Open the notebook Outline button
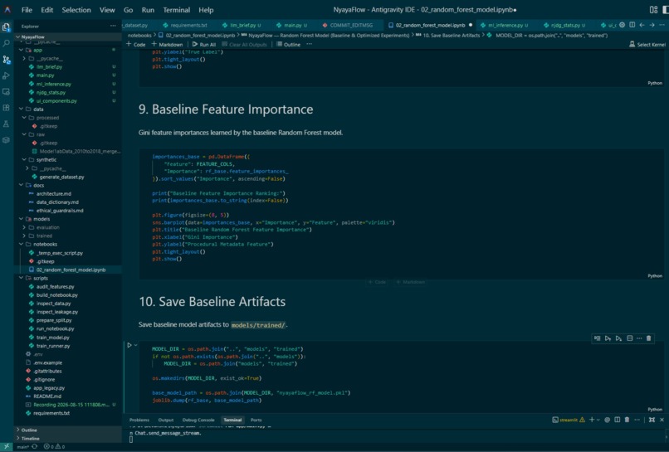The width and height of the screenshot is (669, 452). point(288,44)
